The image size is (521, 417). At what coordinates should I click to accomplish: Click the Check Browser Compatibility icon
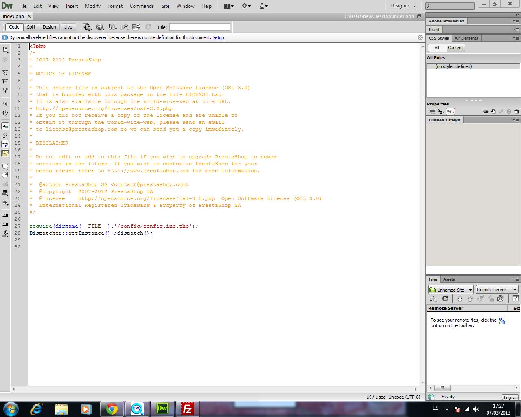[137, 27]
